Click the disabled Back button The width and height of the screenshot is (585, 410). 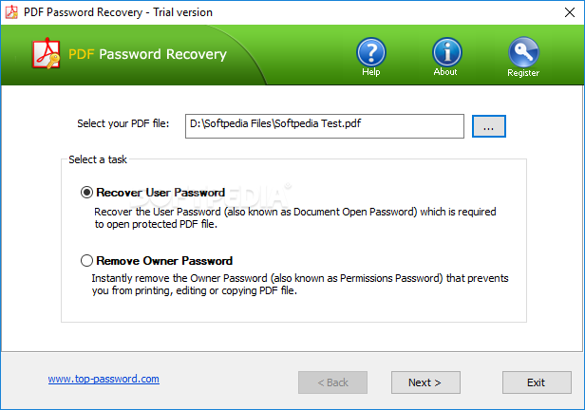332,382
